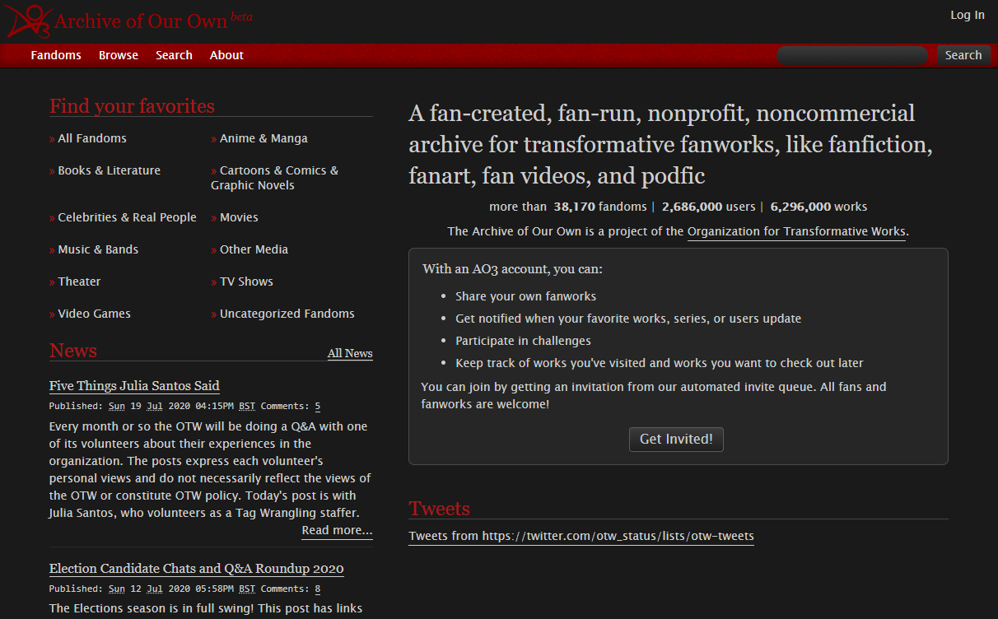Browse Theater fandoms

(x=79, y=282)
